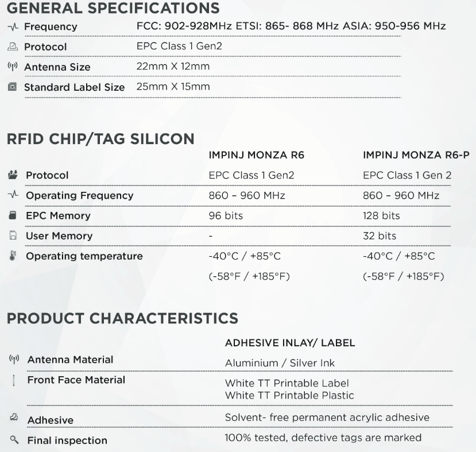Click the magnifier icon beside Final inspection

[x=14, y=439]
